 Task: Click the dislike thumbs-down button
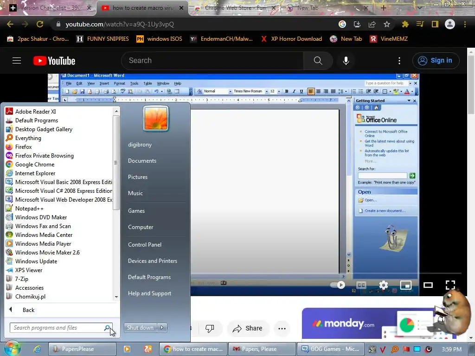pos(210,328)
